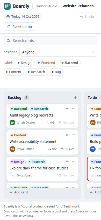Click move icon on Explore dark theme card
101x220 pixels.
pos(67,161)
